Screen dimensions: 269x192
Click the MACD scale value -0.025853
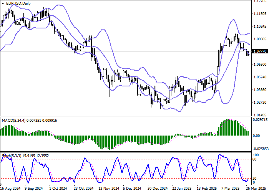tap(260, 149)
